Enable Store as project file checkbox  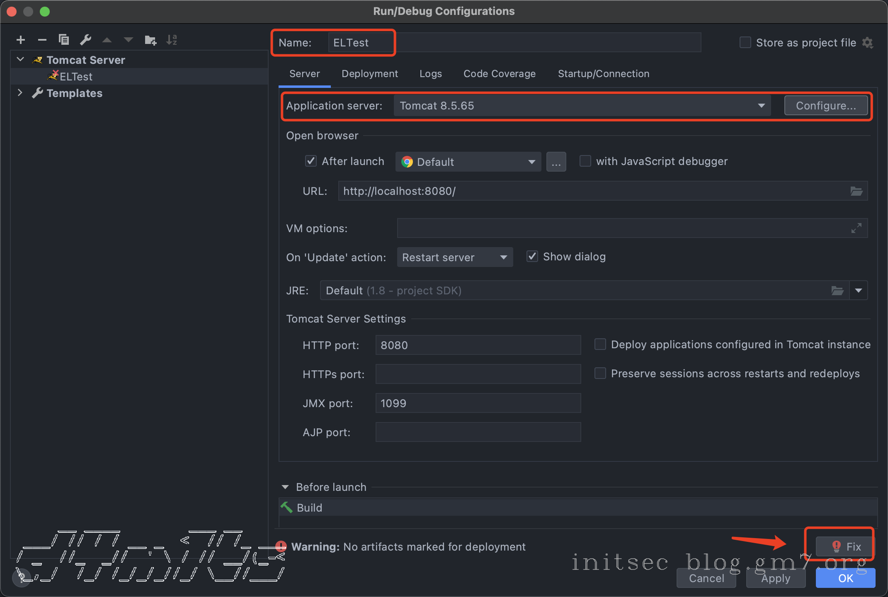[745, 43]
